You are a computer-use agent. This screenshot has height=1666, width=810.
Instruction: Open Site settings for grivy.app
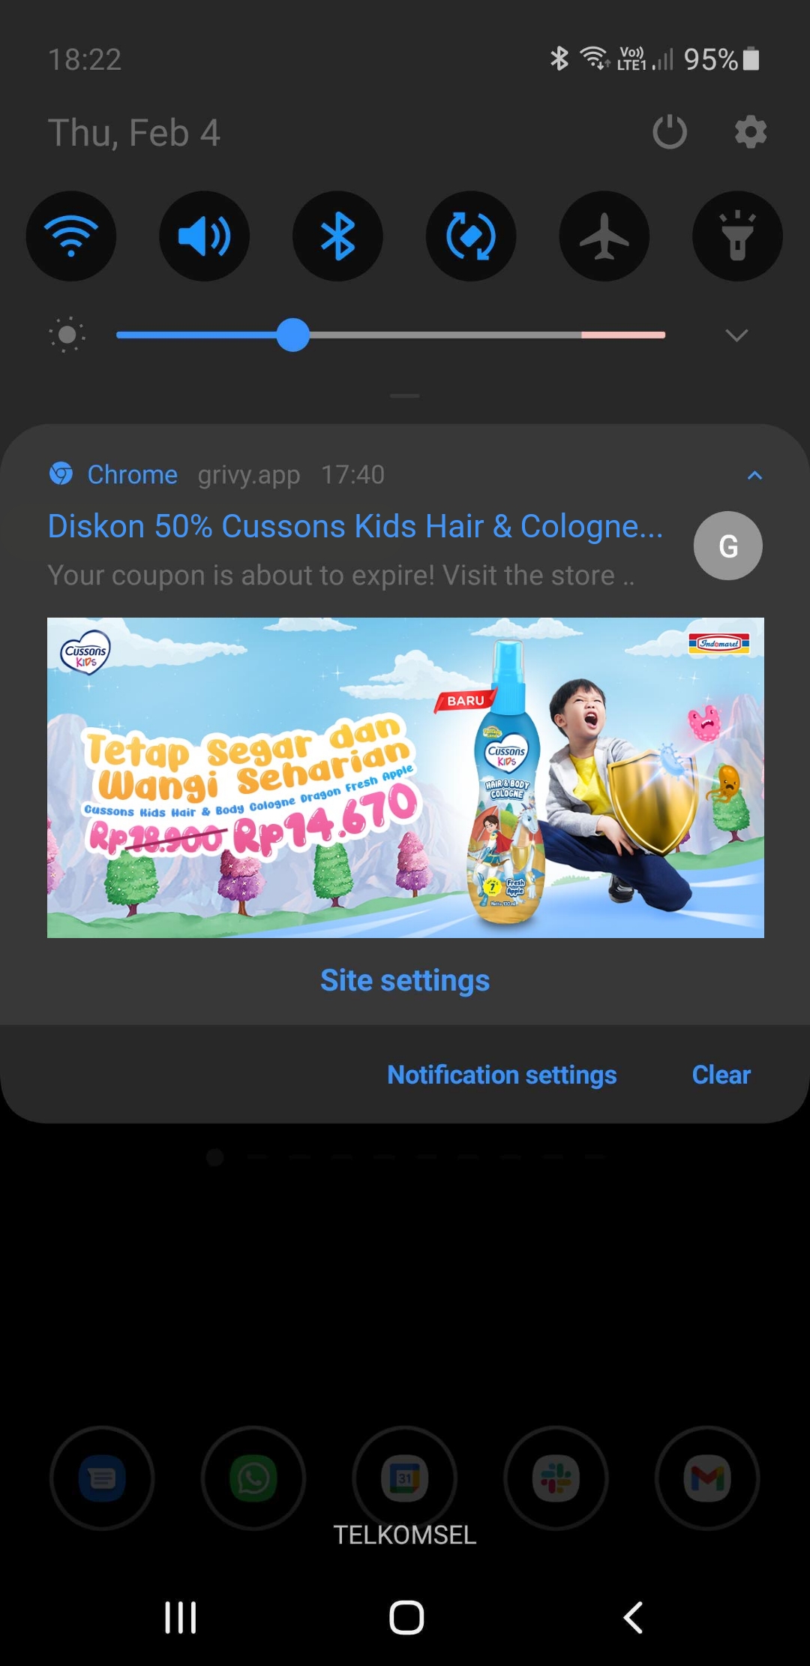click(405, 980)
